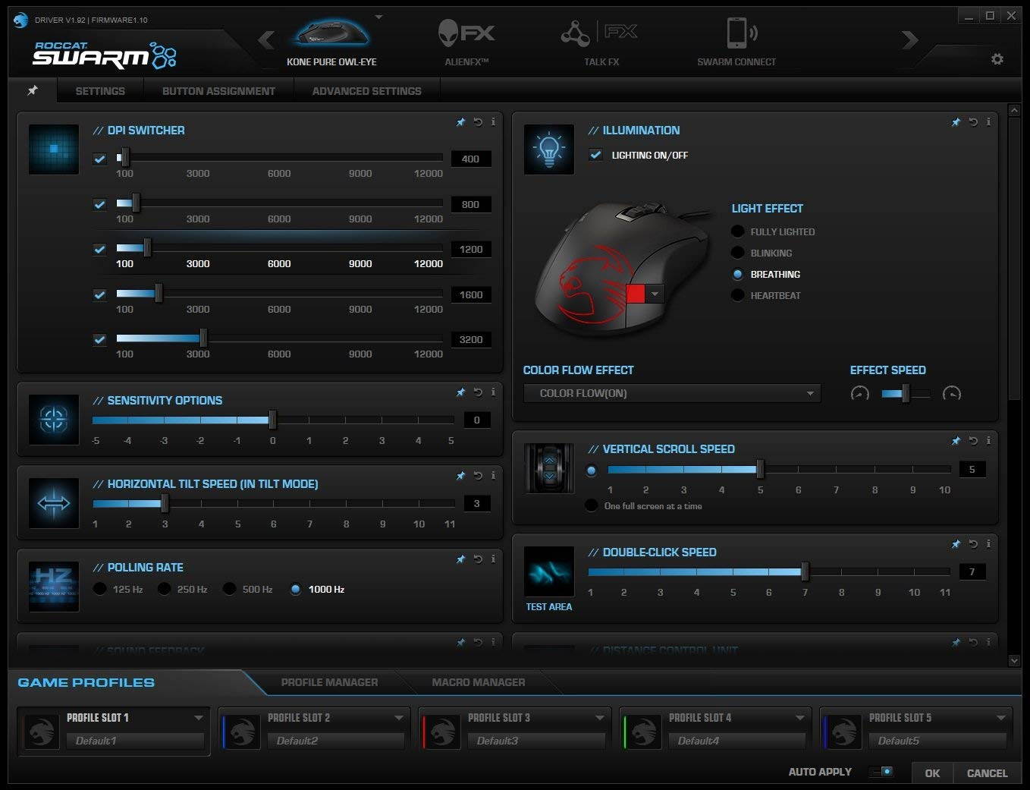Screen dimensions: 1030x790
Task: Click the Sensitivity Options slider handle
Action: click(272, 420)
